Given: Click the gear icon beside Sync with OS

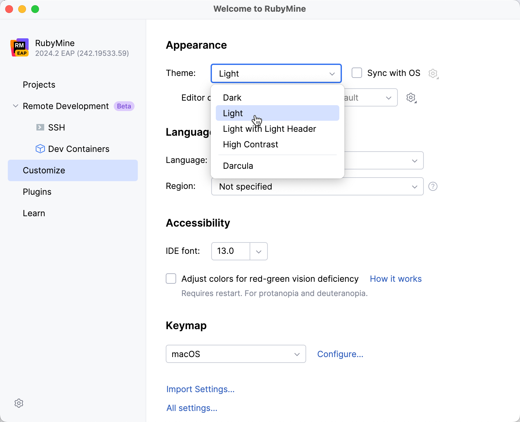Looking at the screenshot, I should [433, 73].
